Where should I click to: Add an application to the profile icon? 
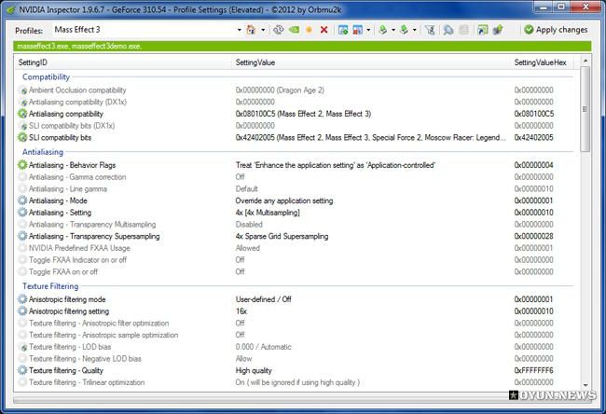click(x=343, y=30)
